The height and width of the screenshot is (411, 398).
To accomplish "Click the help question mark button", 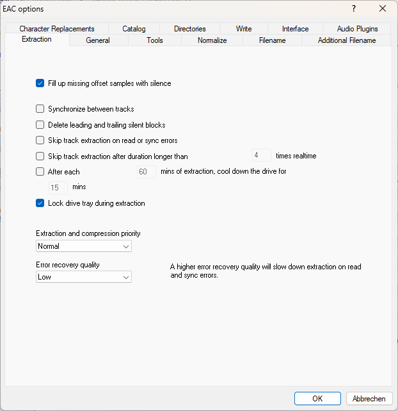I will click(x=354, y=8).
